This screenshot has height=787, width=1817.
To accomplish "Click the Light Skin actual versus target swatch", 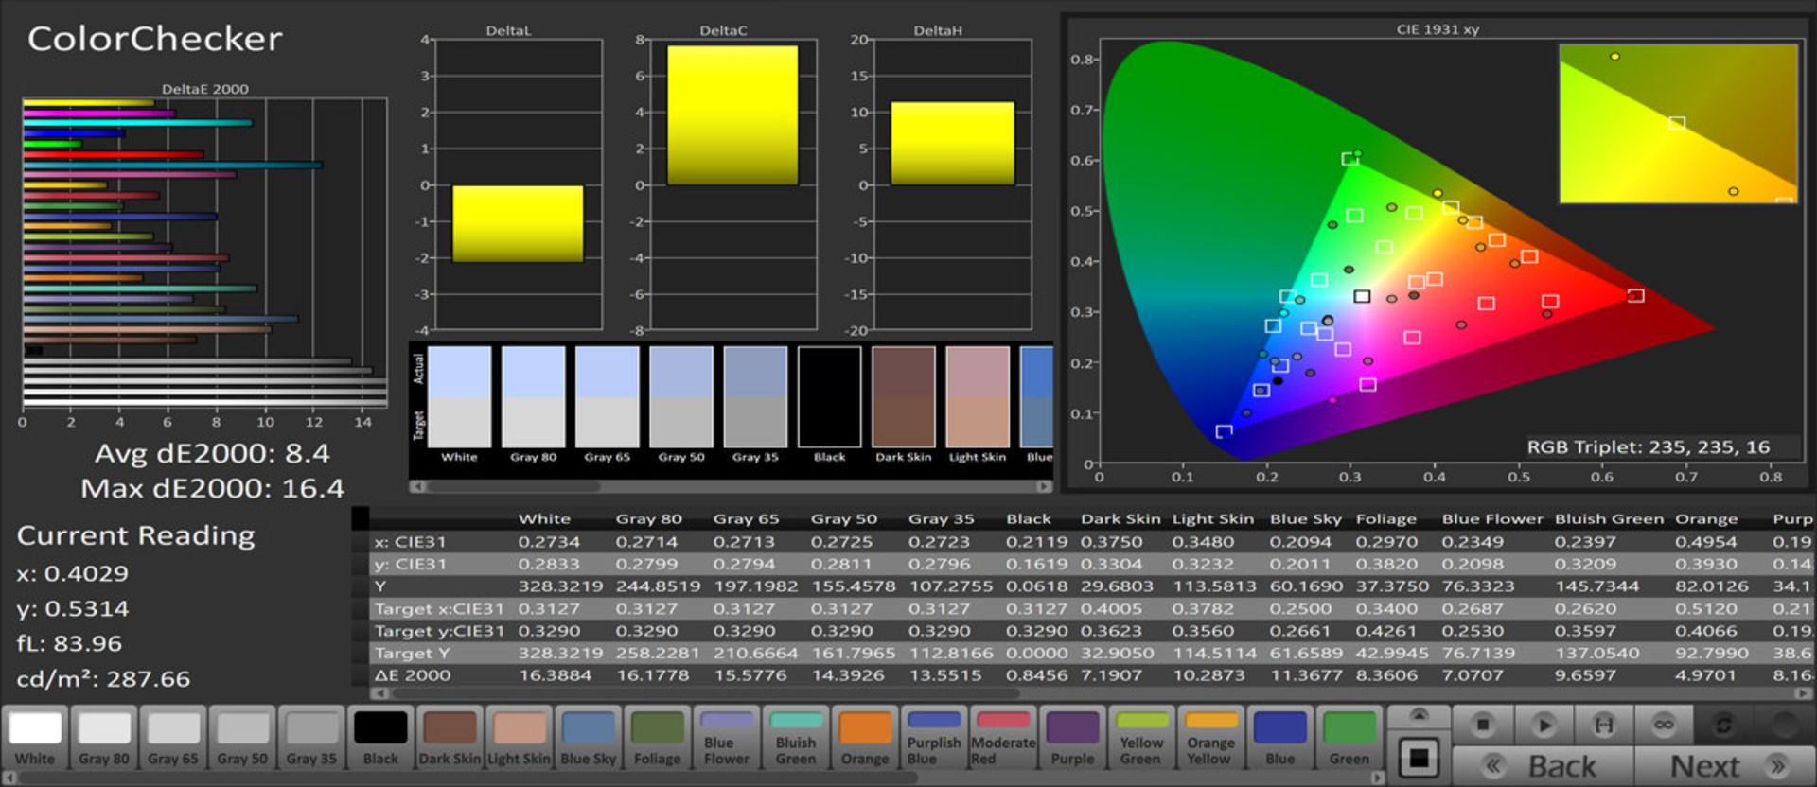I will (978, 396).
